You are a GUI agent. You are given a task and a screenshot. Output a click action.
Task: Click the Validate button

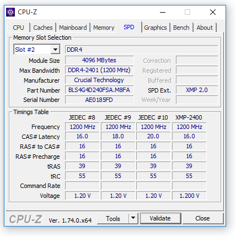pyautogui.click(x=160, y=218)
